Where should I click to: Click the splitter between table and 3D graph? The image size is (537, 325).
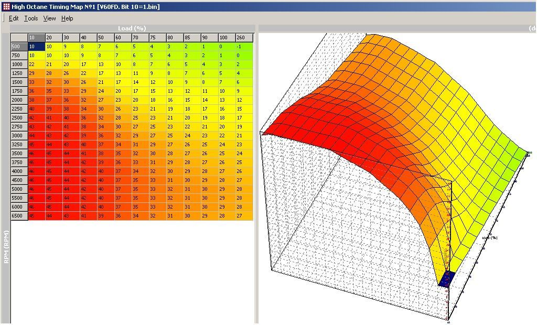256,173
